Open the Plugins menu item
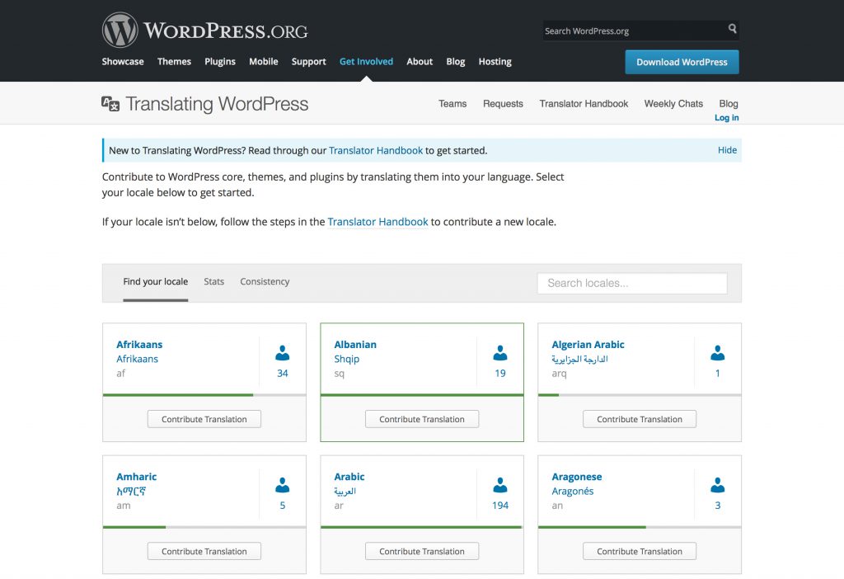 pyautogui.click(x=219, y=61)
